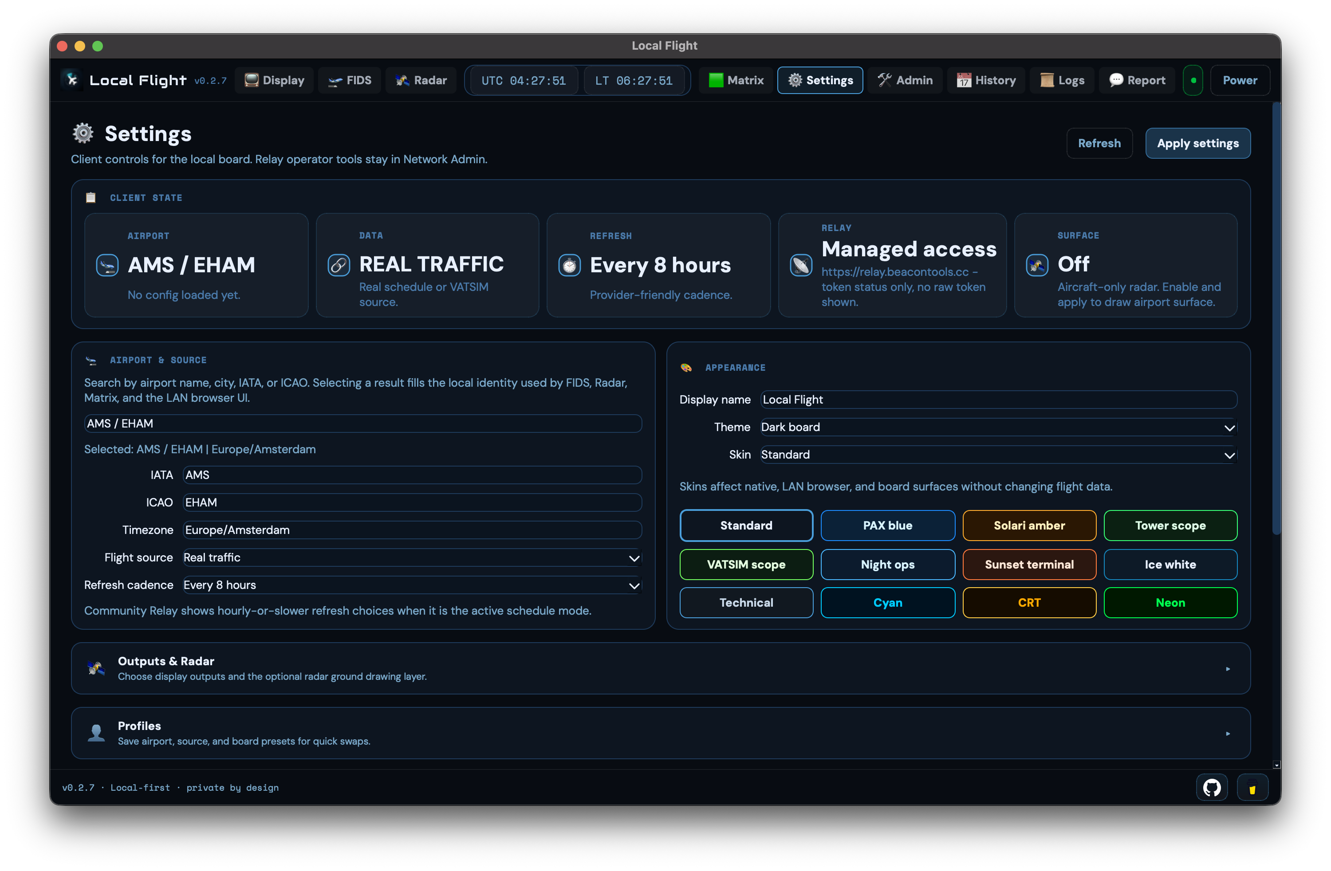This screenshot has height=871, width=1331.
Task: Open the GitHub icon in footer
Action: pyautogui.click(x=1211, y=787)
